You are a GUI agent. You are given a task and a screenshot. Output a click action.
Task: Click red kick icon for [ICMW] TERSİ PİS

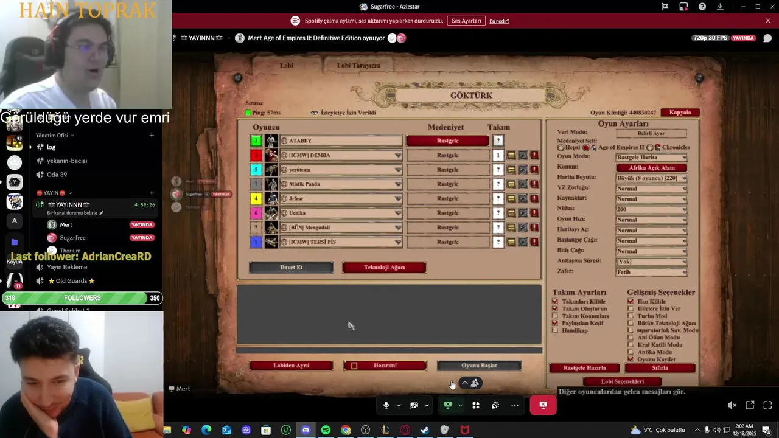534,242
